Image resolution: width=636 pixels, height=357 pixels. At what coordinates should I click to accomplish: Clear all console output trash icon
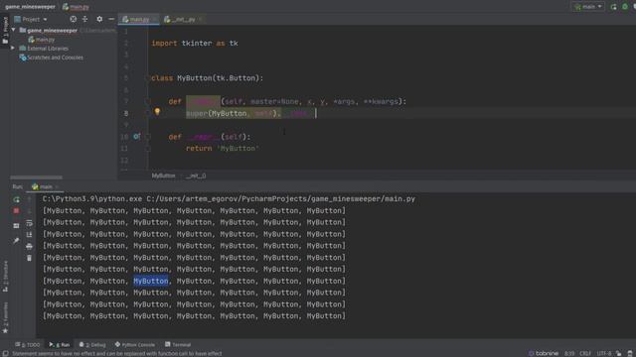click(29, 258)
